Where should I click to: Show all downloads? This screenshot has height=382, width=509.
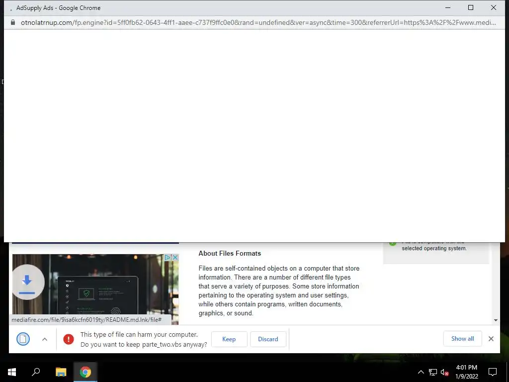click(x=462, y=338)
